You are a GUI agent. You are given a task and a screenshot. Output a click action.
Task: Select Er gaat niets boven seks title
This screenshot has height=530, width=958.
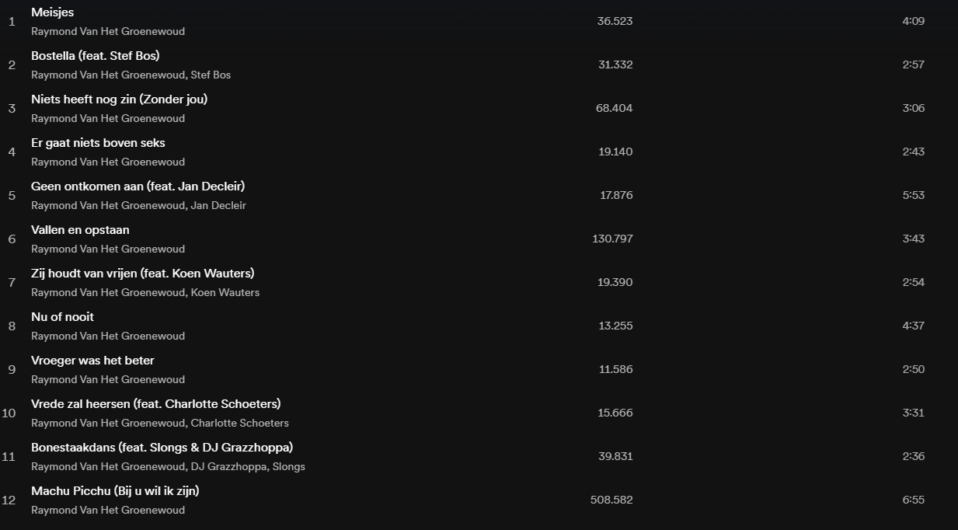point(98,143)
